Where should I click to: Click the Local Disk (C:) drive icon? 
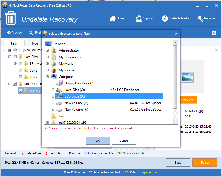59,90
